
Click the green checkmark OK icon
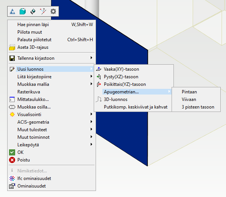tap(12, 152)
